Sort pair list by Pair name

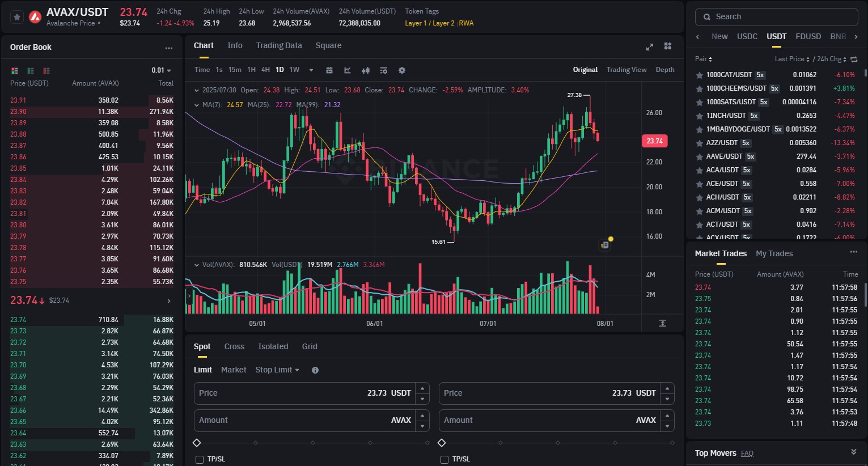coord(704,59)
